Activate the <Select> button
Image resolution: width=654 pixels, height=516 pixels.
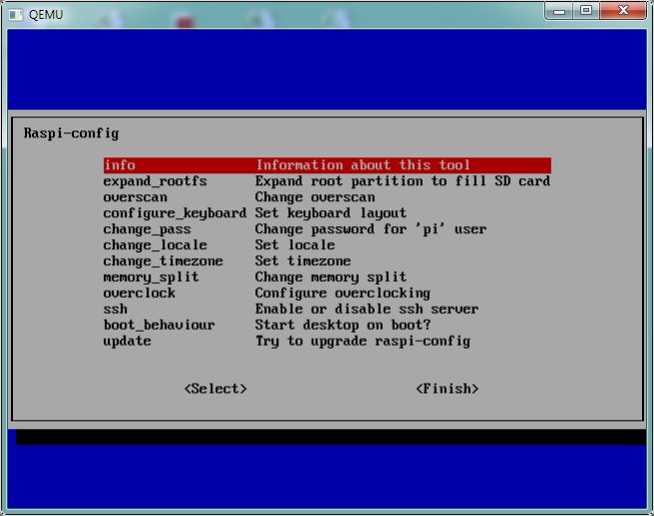pos(215,388)
